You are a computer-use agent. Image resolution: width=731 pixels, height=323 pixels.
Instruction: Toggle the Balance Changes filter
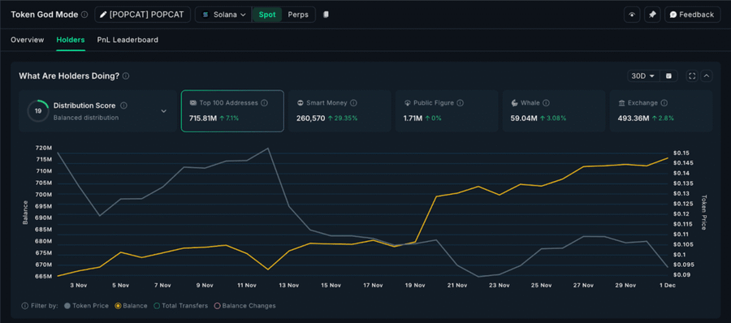[244, 306]
